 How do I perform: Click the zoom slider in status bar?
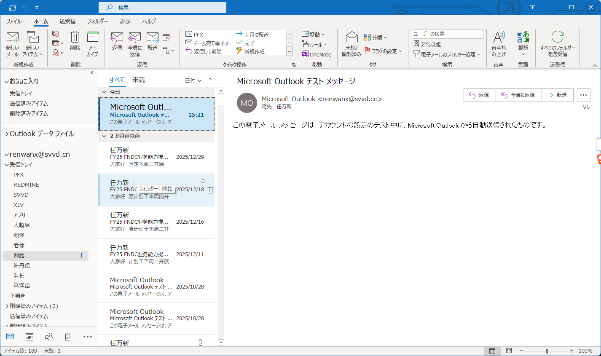546,351
